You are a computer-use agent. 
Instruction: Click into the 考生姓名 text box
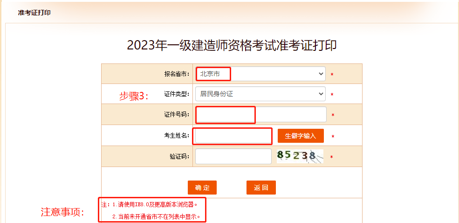(x=233, y=136)
